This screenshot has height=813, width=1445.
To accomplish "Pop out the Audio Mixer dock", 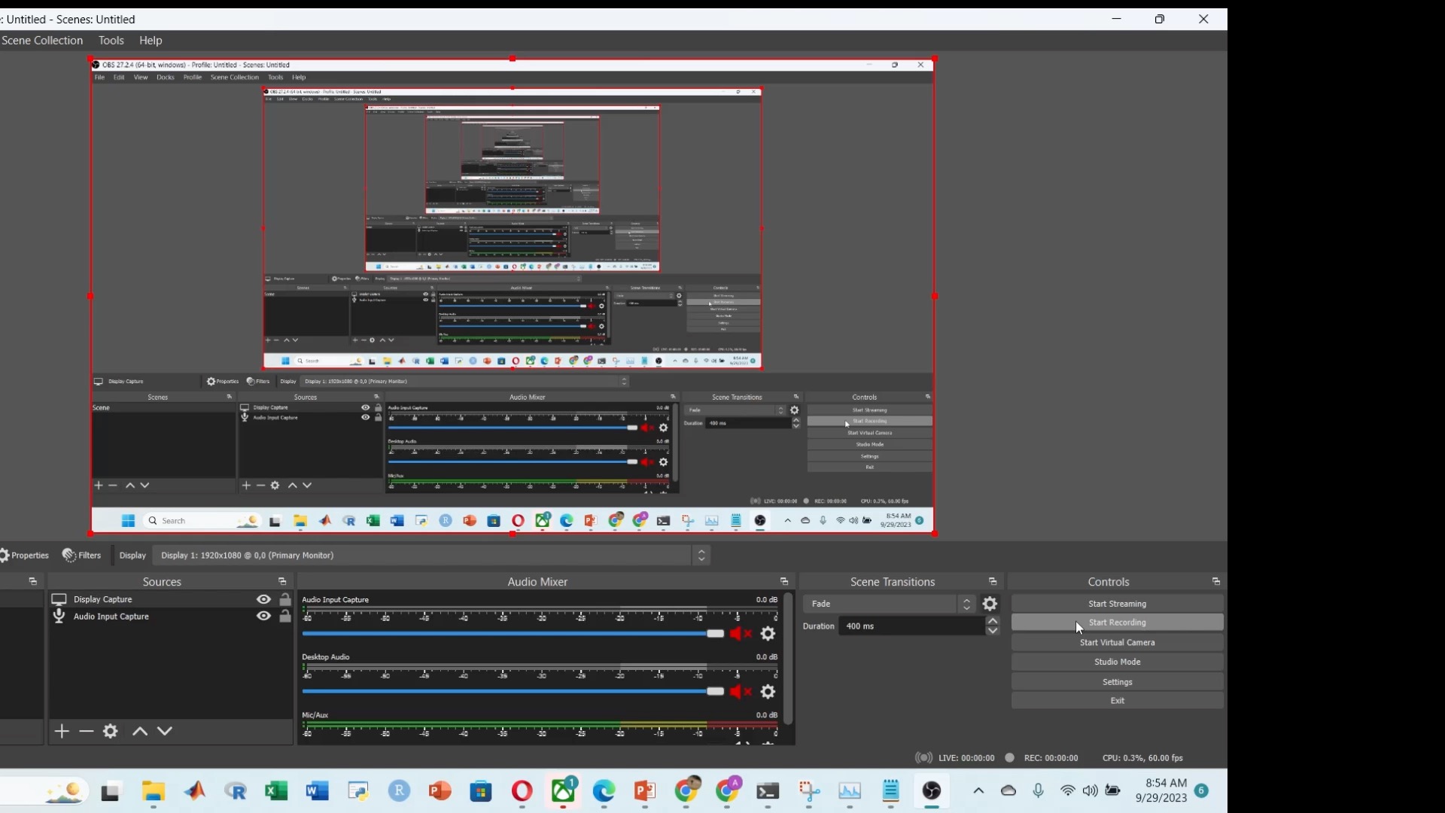I will [784, 582].
